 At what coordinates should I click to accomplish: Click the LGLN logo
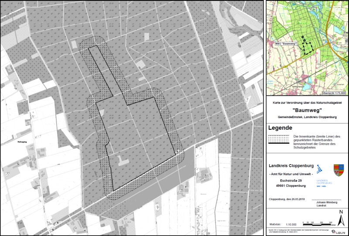tap(339, 233)
